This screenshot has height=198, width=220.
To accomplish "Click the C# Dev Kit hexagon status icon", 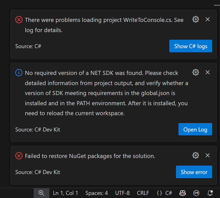I will [196, 193].
